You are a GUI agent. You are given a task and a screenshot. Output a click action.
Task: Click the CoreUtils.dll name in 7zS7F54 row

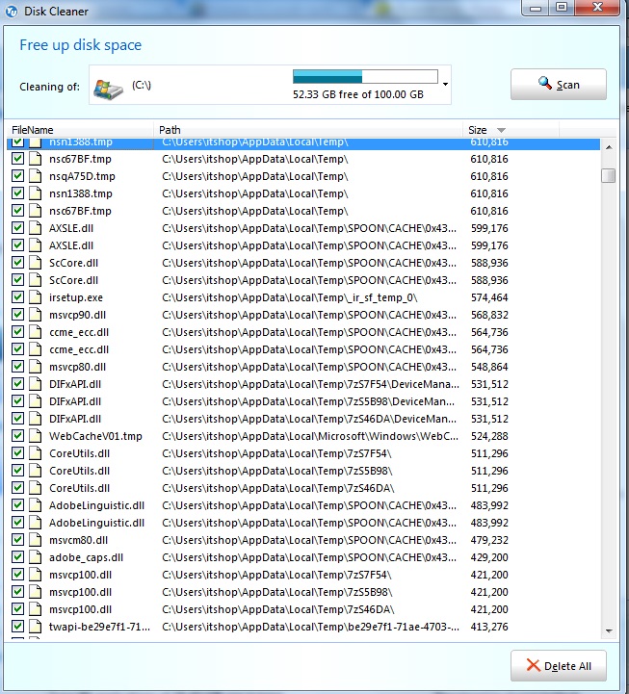click(x=79, y=453)
